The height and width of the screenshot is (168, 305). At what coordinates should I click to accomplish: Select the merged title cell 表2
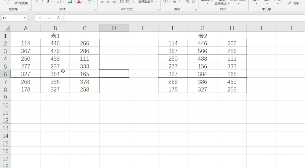tap(202, 36)
